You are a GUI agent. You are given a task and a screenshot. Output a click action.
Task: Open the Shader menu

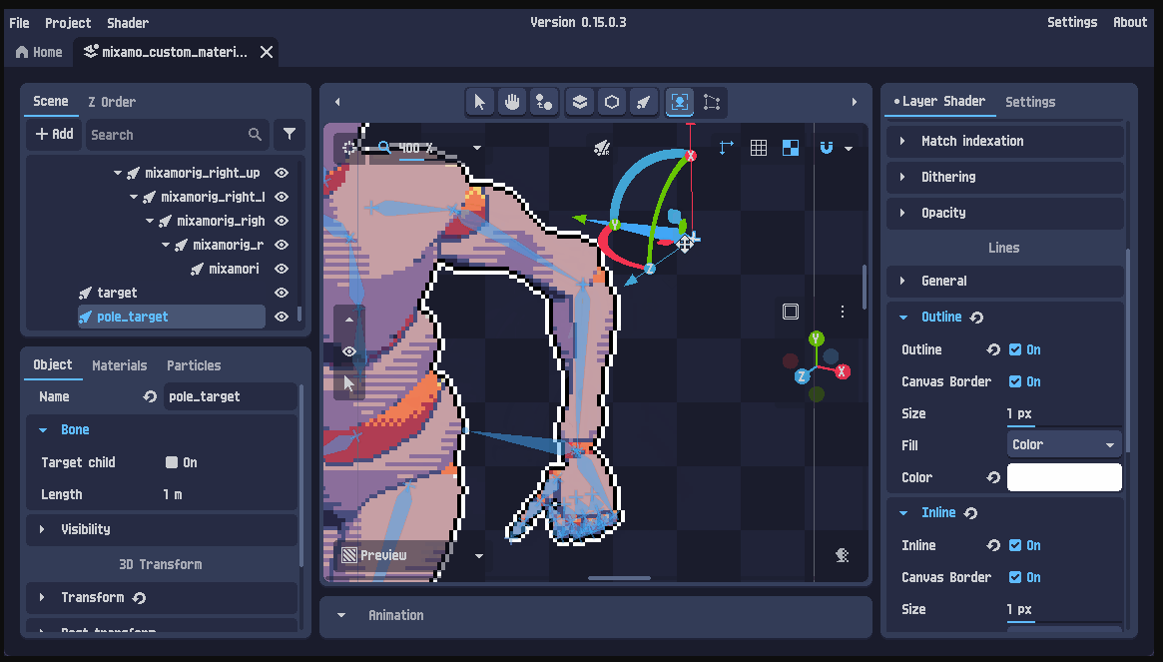128,23
